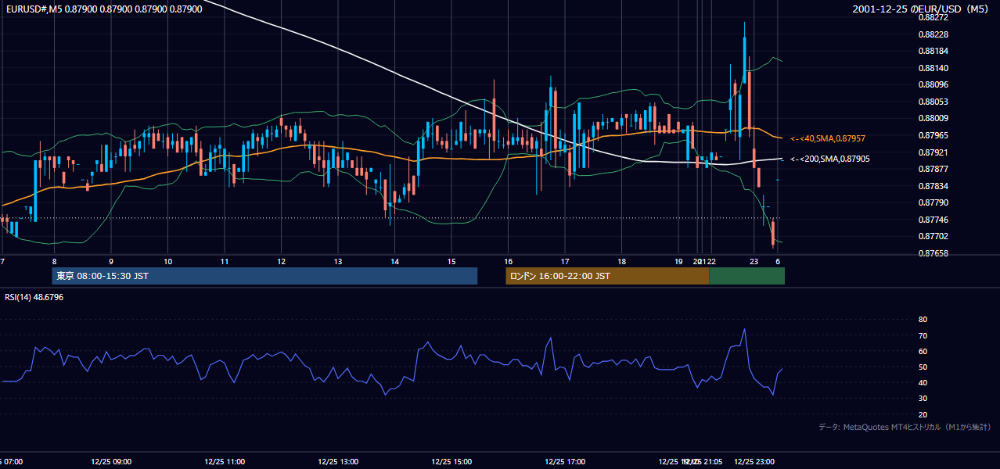Click the 12/25 11:00 bottom time label
This screenshot has width=1000, height=469.
coord(225,462)
